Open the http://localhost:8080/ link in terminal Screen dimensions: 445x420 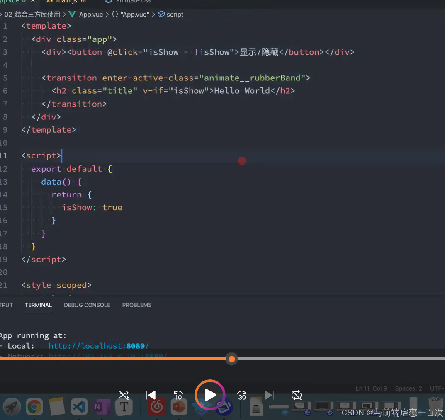(x=99, y=346)
